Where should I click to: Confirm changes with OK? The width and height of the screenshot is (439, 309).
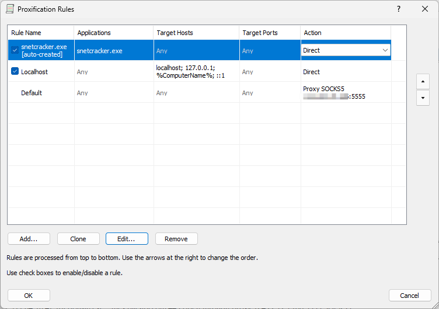(x=29, y=296)
